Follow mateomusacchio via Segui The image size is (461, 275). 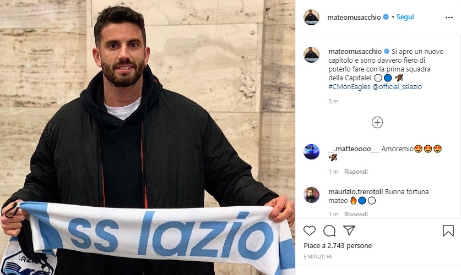click(405, 17)
